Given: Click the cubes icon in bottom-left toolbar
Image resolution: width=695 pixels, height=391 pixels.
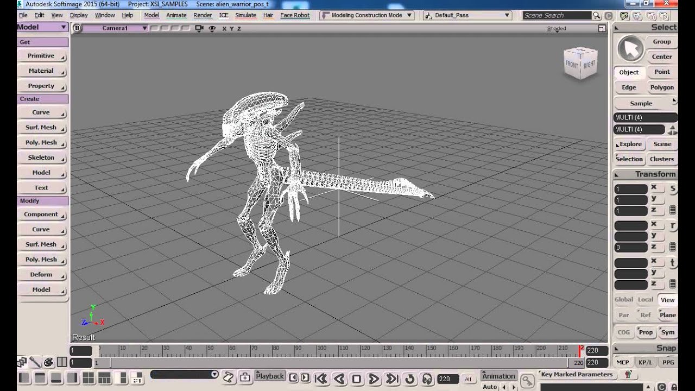Looking at the screenshot, I should [x=22, y=362].
